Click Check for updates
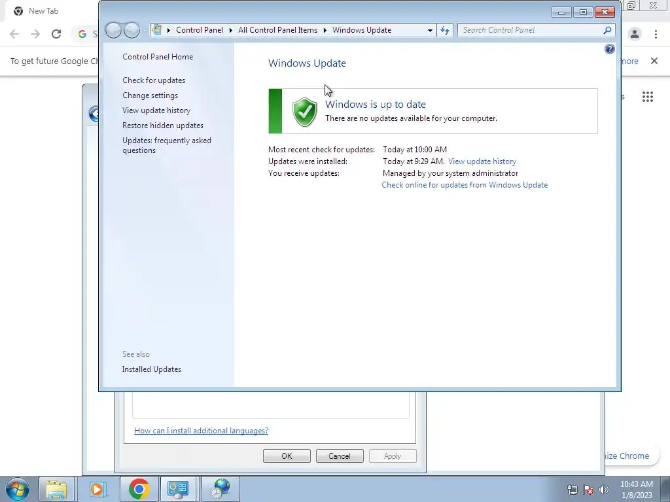This screenshot has width=670, height=502. tap(154, 80)
